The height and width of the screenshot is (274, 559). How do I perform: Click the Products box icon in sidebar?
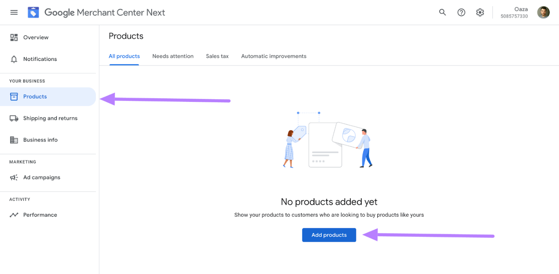[14, 96]
